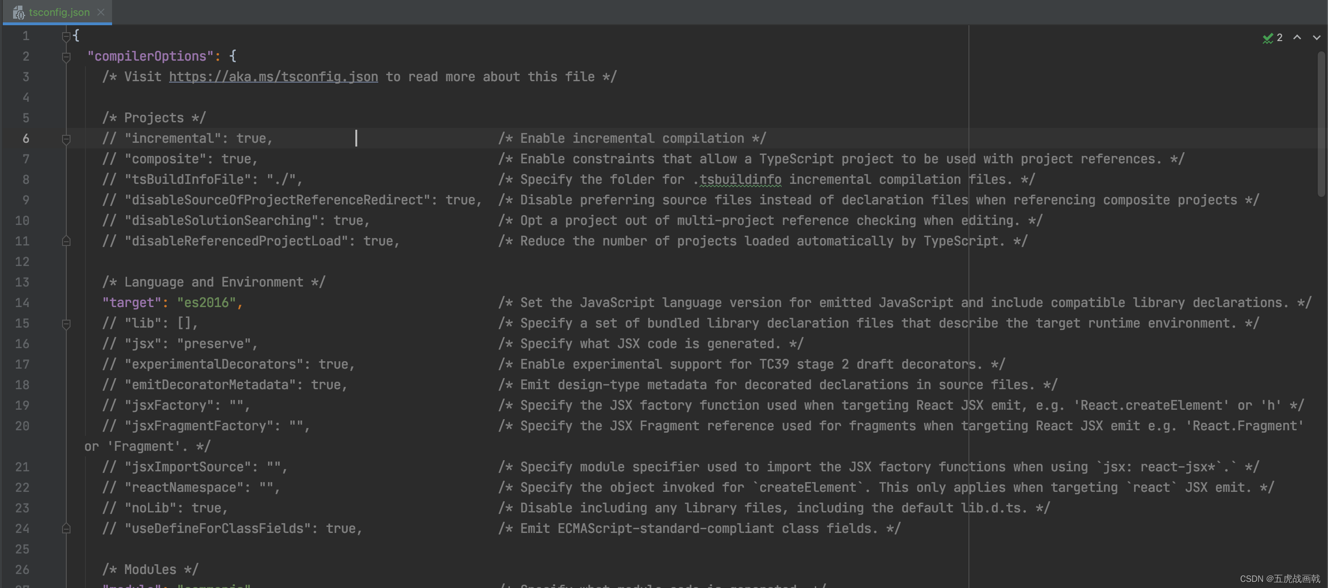The height and width of the screenshot is (588, 1328).
Task: Go to next highlighted problem arrow
Action: pyautogui.click(x=1317, y=38)
